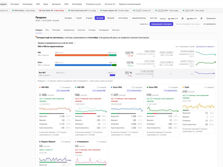Choose тем же периодом год назад comparison

click(187, 24)
